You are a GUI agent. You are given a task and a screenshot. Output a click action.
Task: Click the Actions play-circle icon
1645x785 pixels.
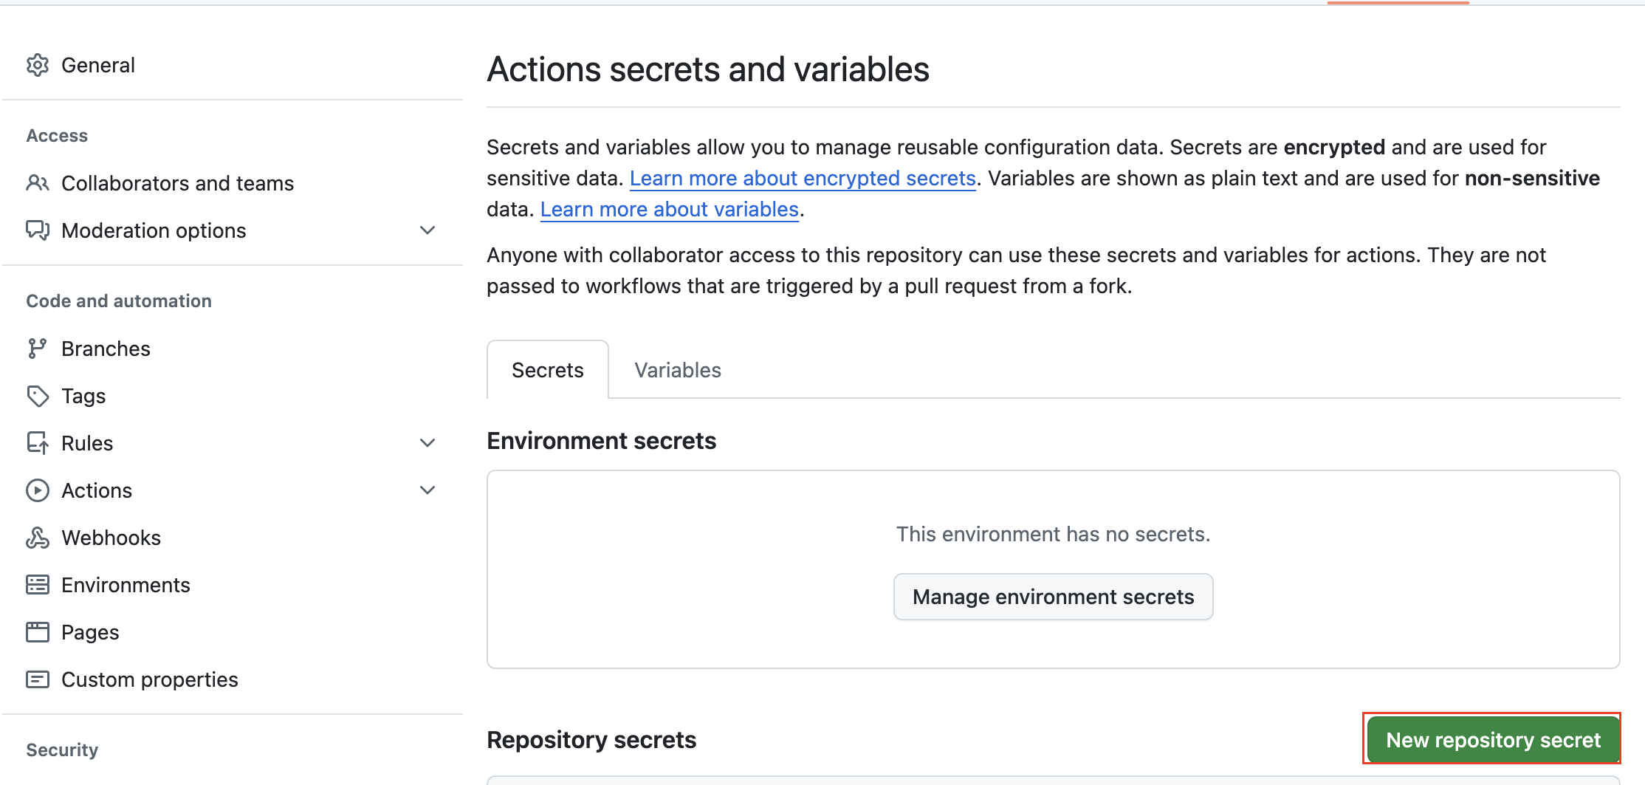(x=38, y=490)
